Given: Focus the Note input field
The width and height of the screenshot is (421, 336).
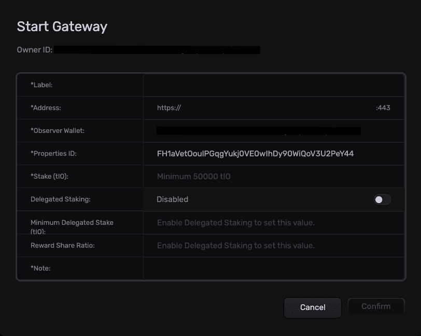Looking at the screenshot, I should 274,268.
